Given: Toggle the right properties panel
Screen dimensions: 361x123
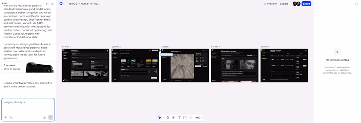Looking at the screenshot, I should click(x=357, y=4).
